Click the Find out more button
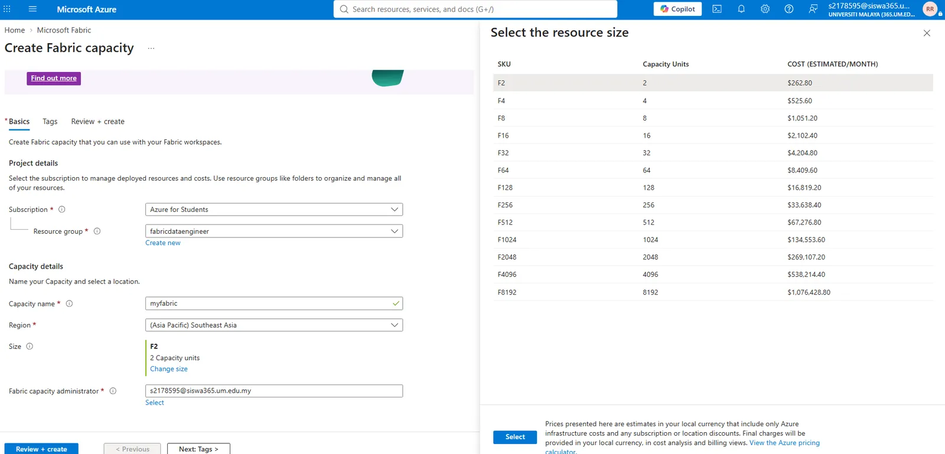This screenshot has height=454, width=945. pyautogui.click(x=54, y=79)
